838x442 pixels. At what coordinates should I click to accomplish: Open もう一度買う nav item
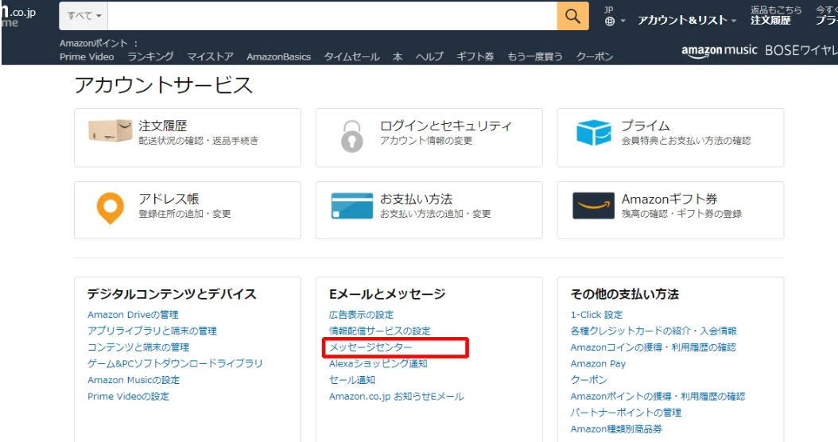535,56
